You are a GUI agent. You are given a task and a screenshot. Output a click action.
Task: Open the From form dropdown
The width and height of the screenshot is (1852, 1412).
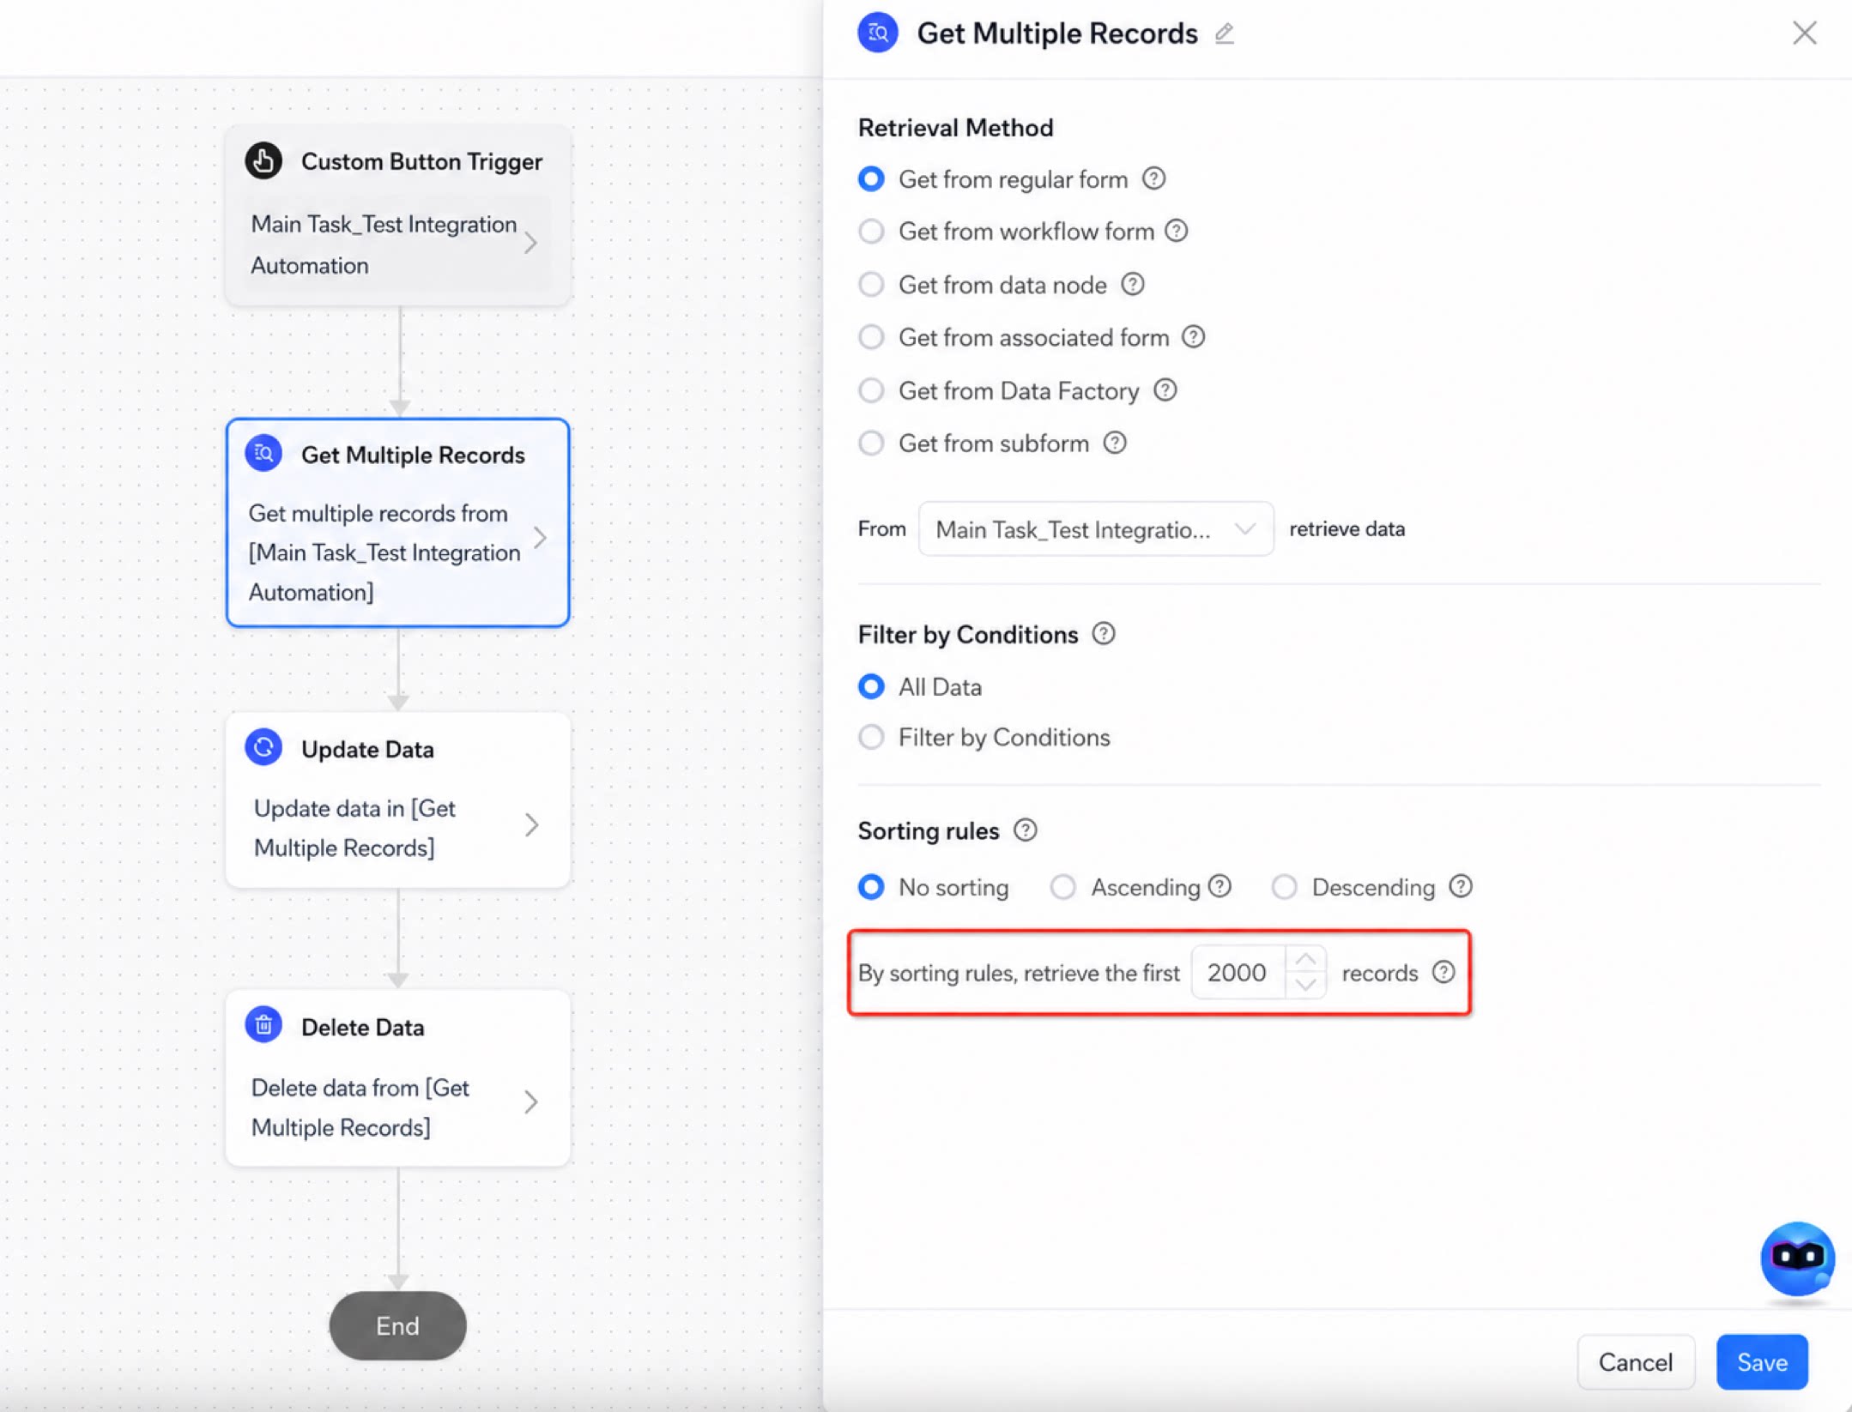[1095, 529]
